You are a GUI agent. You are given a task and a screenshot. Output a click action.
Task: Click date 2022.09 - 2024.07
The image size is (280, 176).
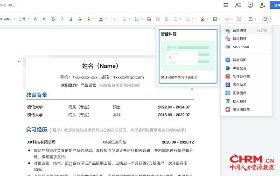point(174,107)
